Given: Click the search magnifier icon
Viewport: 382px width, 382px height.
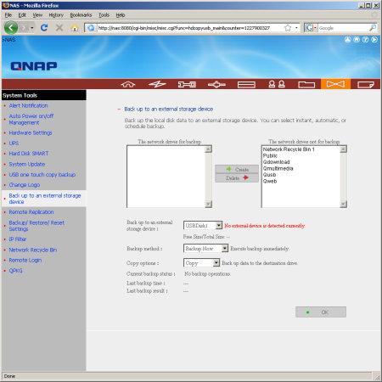Looking at the screenshot, I should click(373, 28).
